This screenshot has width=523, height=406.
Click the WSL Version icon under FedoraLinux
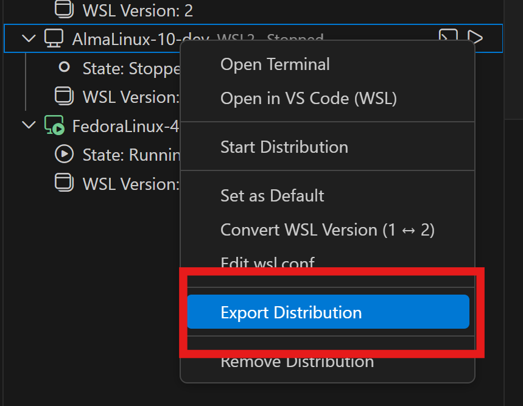pyautogui.click(x=64, y=183)
